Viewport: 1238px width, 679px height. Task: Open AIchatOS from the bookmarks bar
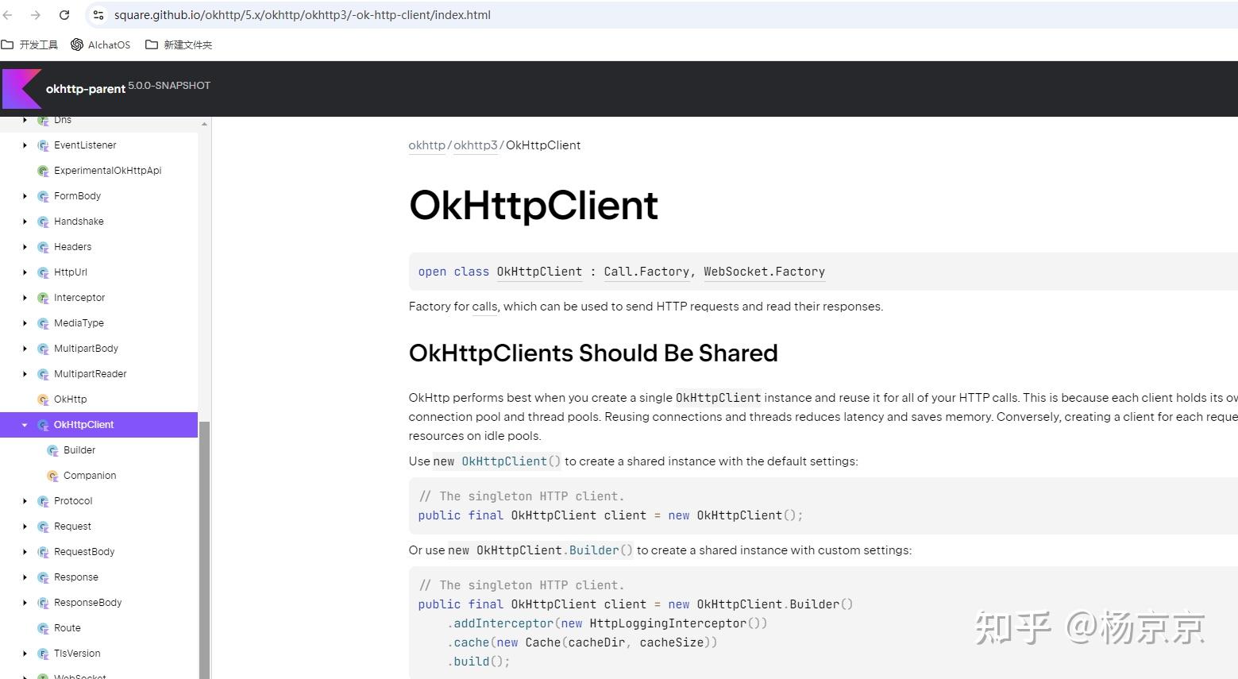point(107,44)
